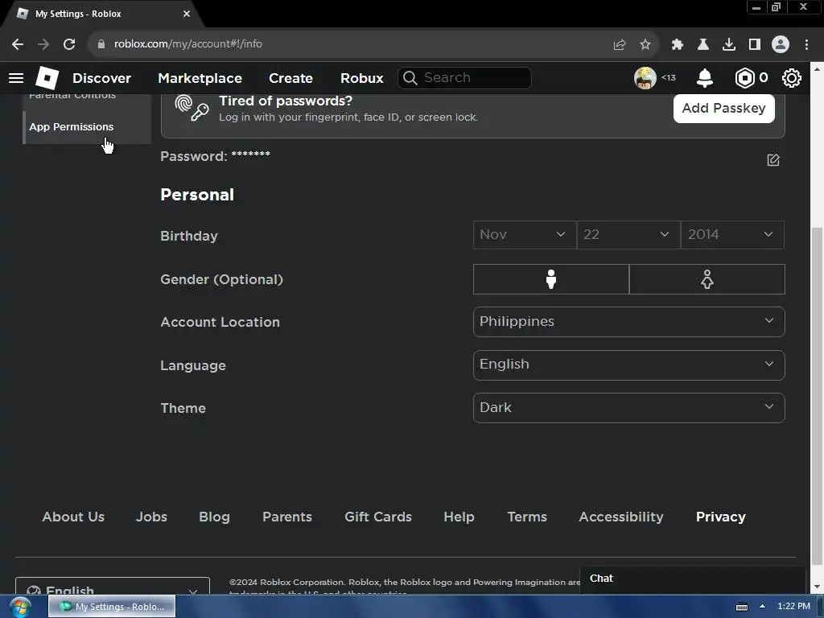Open the Chrome labs flask icon
Viewport: 824px width, 618px height.
[703, 44]
